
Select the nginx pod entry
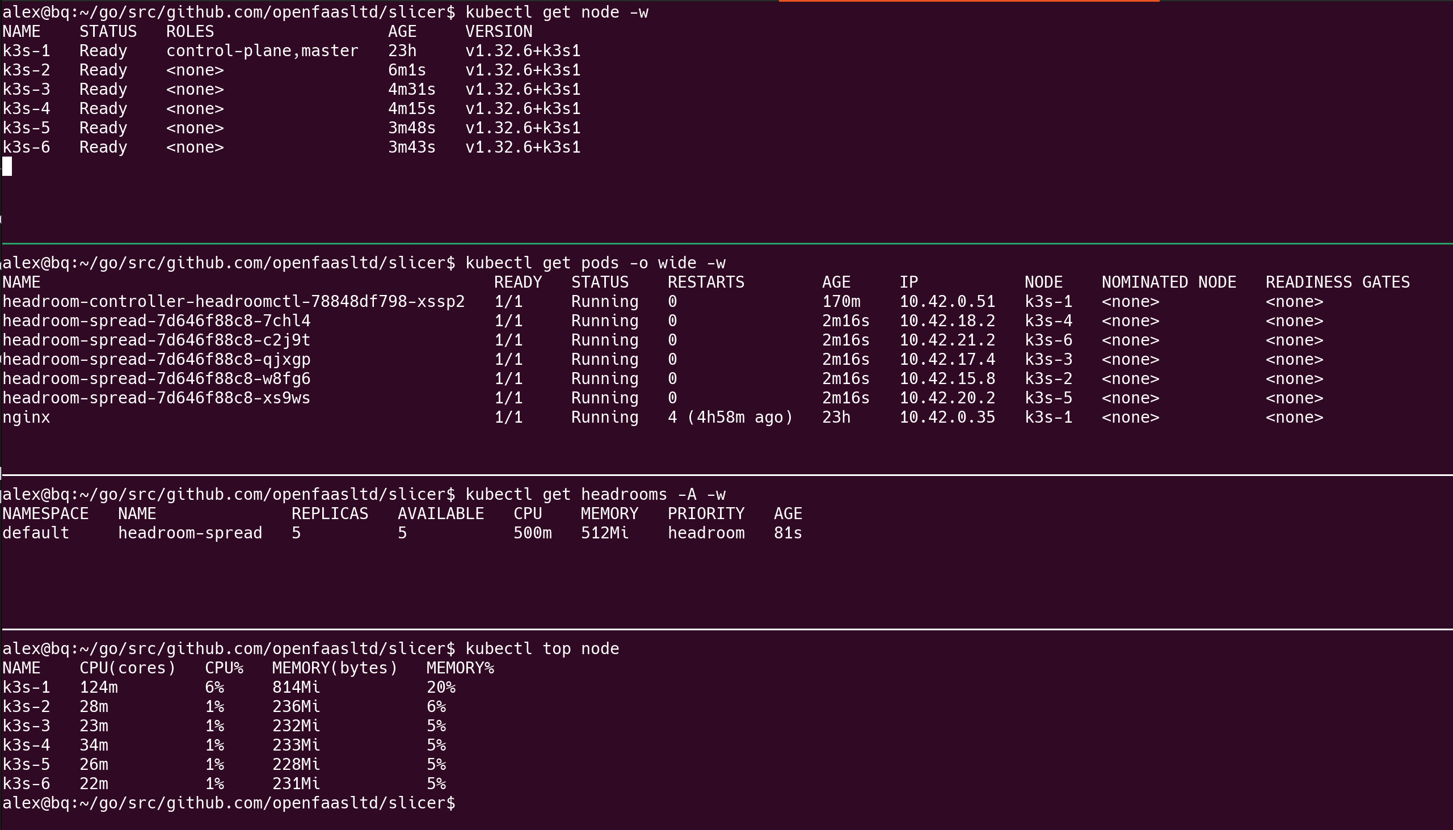click(x=26, y=417)
